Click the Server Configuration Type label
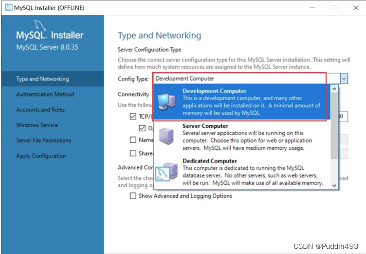 (x=150, y=50)
